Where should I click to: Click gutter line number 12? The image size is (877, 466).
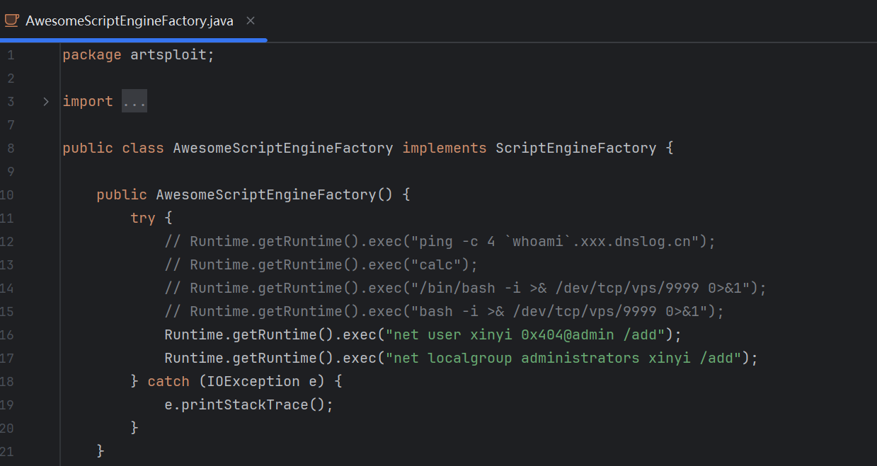(7, 242)
